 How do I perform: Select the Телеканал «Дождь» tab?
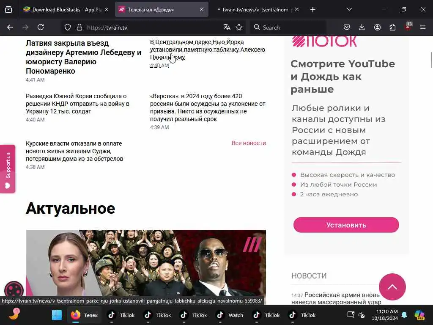coord(162,10)
